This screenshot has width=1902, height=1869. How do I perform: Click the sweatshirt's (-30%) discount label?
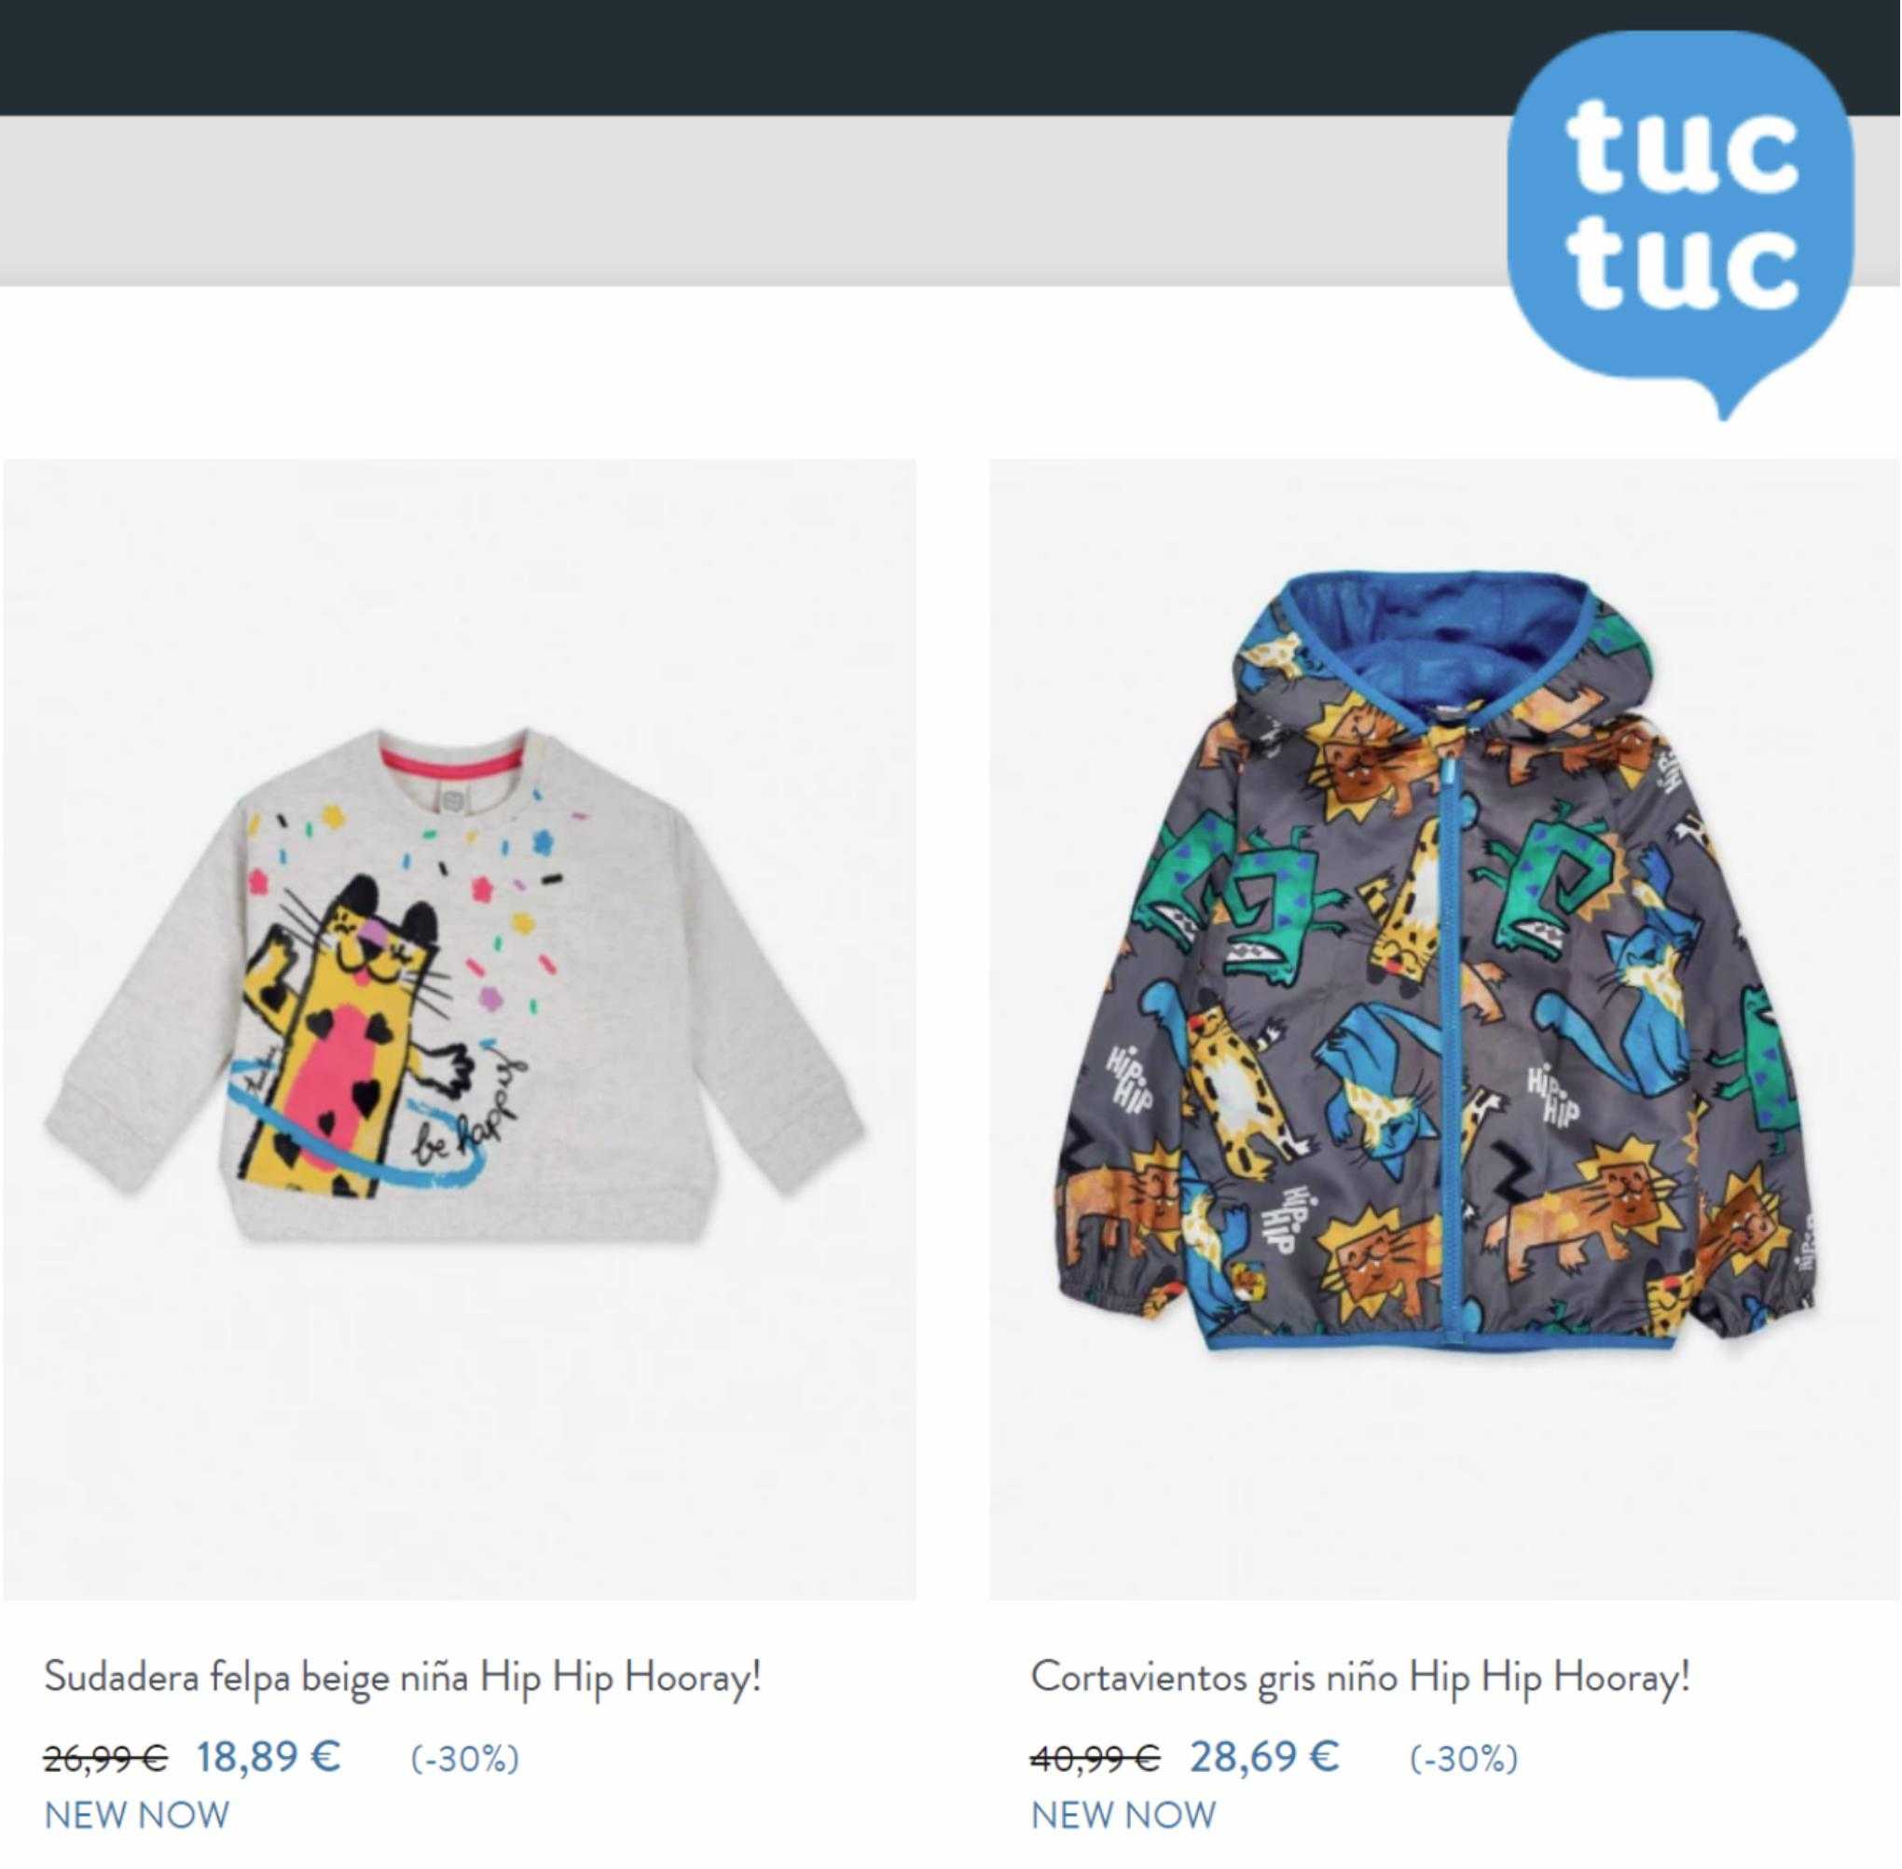(x=464, y=1758)
